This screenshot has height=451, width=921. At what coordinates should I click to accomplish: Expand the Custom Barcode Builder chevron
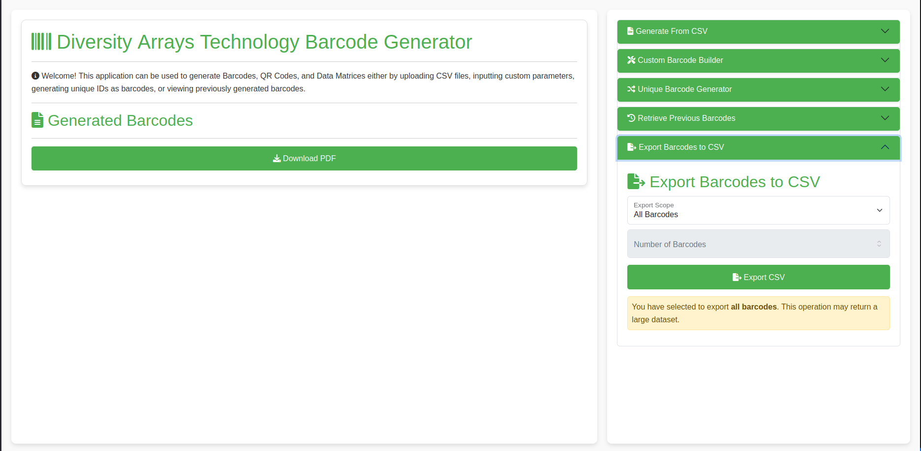coord(885,60)
